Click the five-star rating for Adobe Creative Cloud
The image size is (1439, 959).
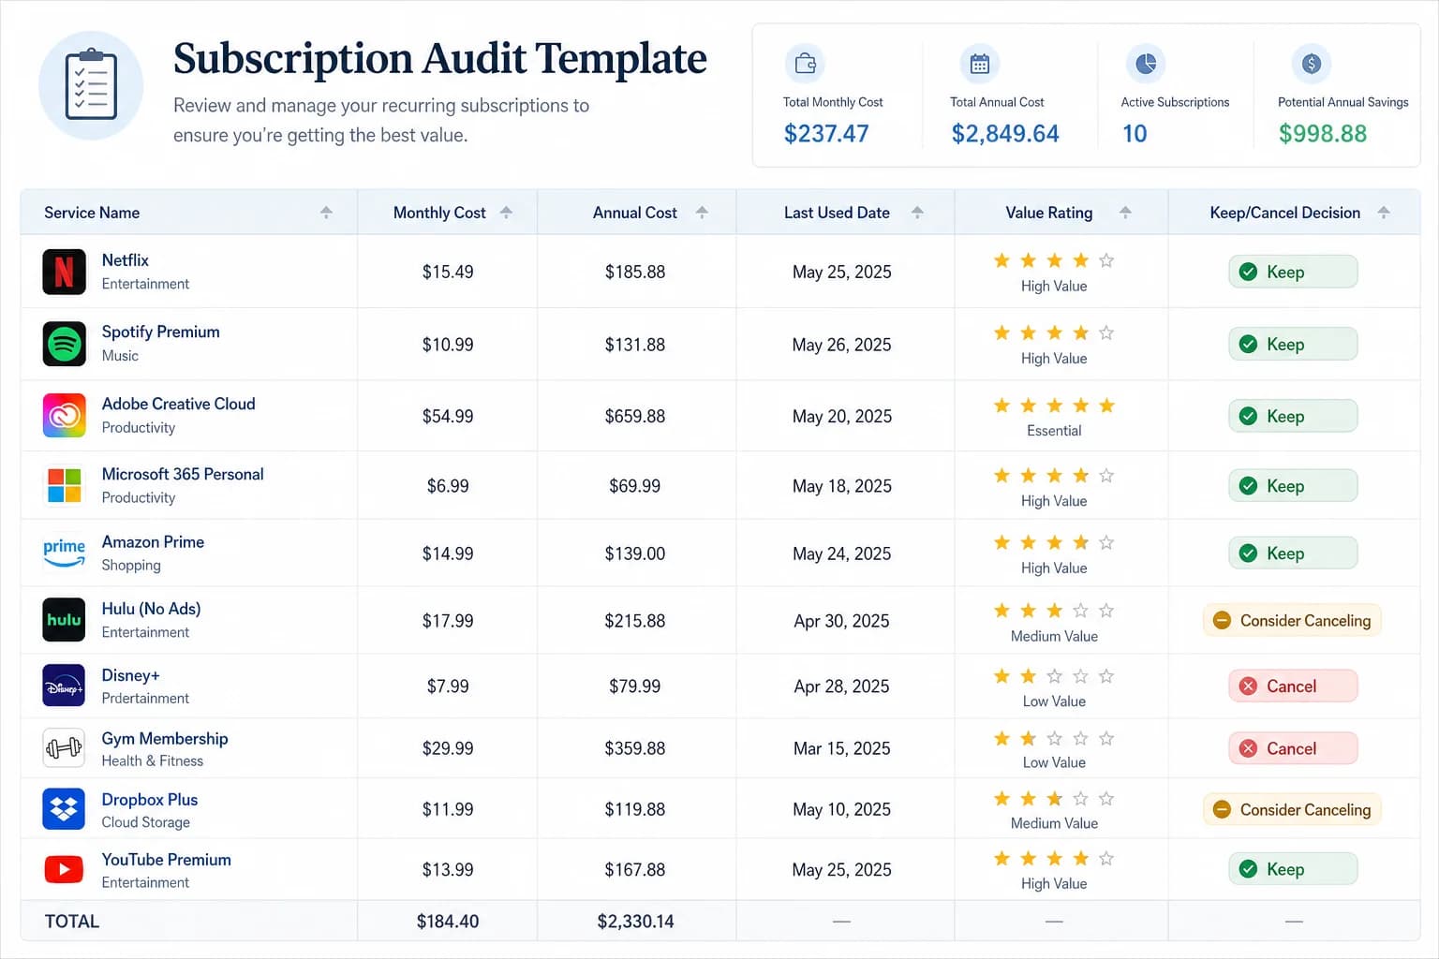click(x=1054, y=406)
